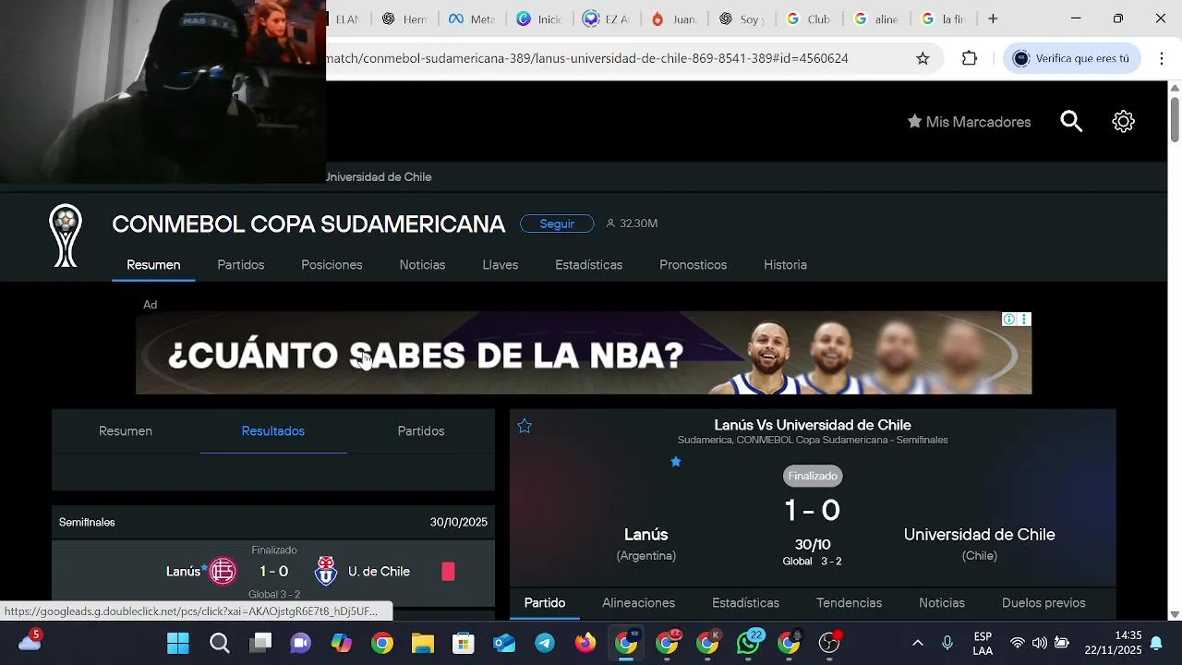This screenshot has width=1182, height=665.
Task: Click the Universidad de Chile team name
Action: pyautogui.click(x=979, y=535)
